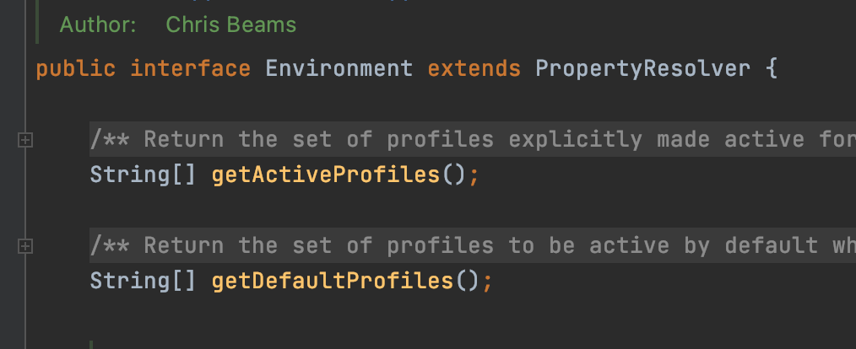Screen dimensions: 856x349
Task: Click the public keyword
Action: pyautogui.click(x=76, y=69)
